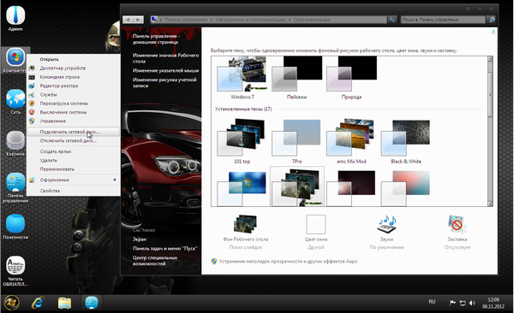This screenshot has height=313, width=514.
Task: Open the Полезности folder icon
Action: pos(15,227)
